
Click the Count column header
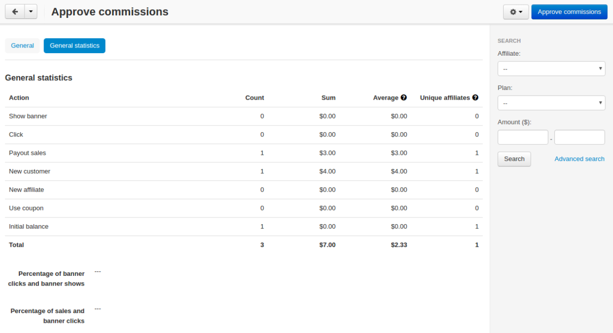tap(254, 98)
